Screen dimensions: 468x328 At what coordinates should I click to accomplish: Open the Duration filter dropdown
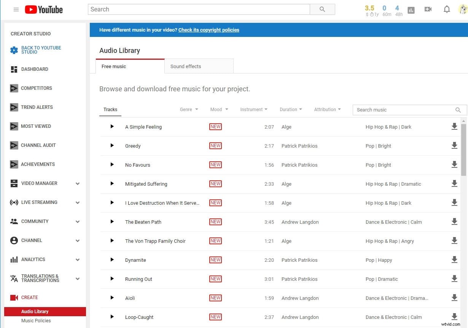point(291,109)
